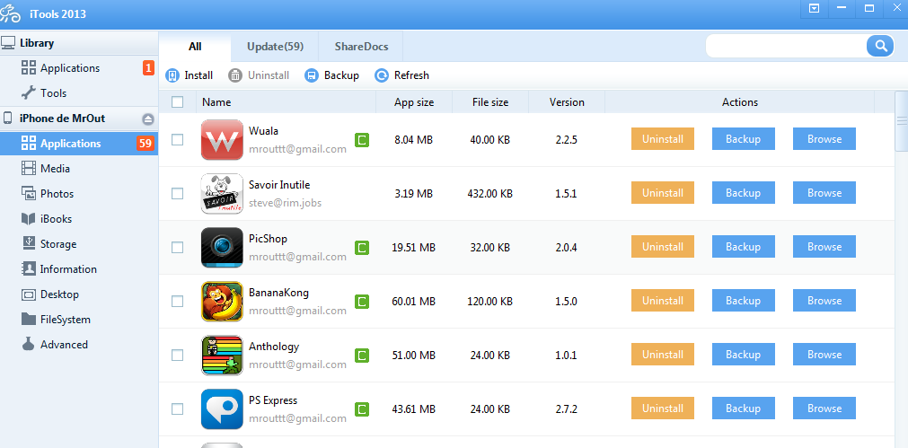Uninstall the Wuala app
This screenshot has height=448, width=908.
pos(663,139)
